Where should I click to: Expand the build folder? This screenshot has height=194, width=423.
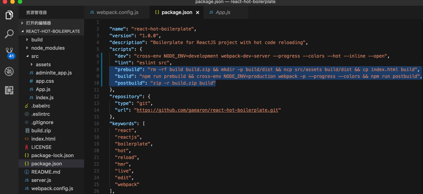(37, 39)
